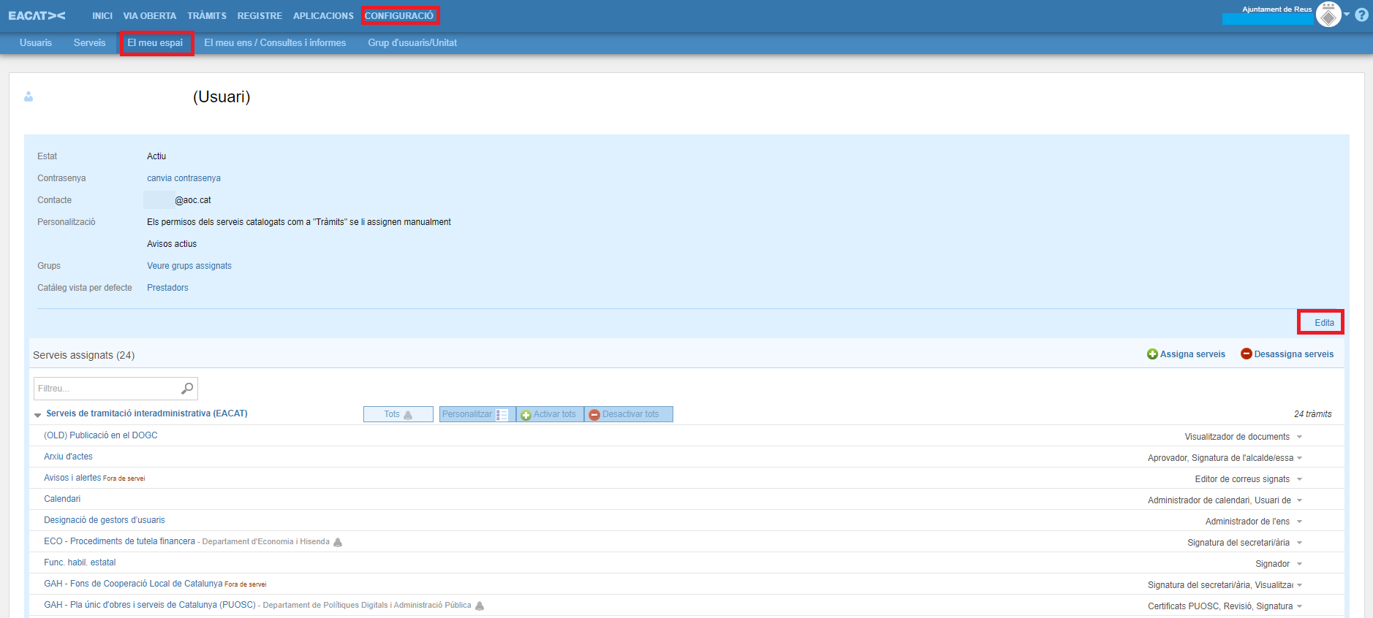This screenshot has height=618, width=1373.
Task: Click the bell icon beside GAH PUOSC service
Action: point(480,606)
